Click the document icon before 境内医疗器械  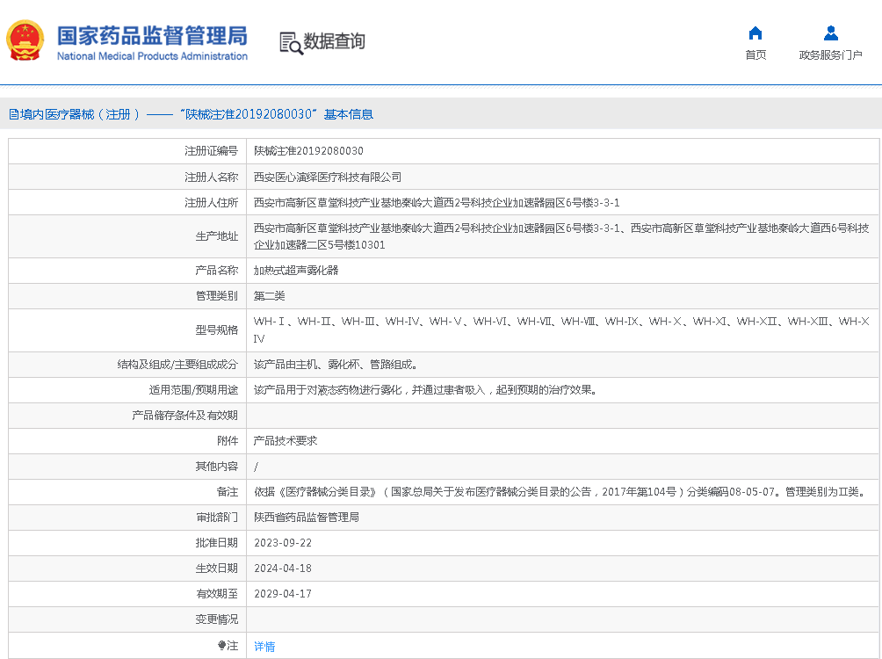click(13, 114)
